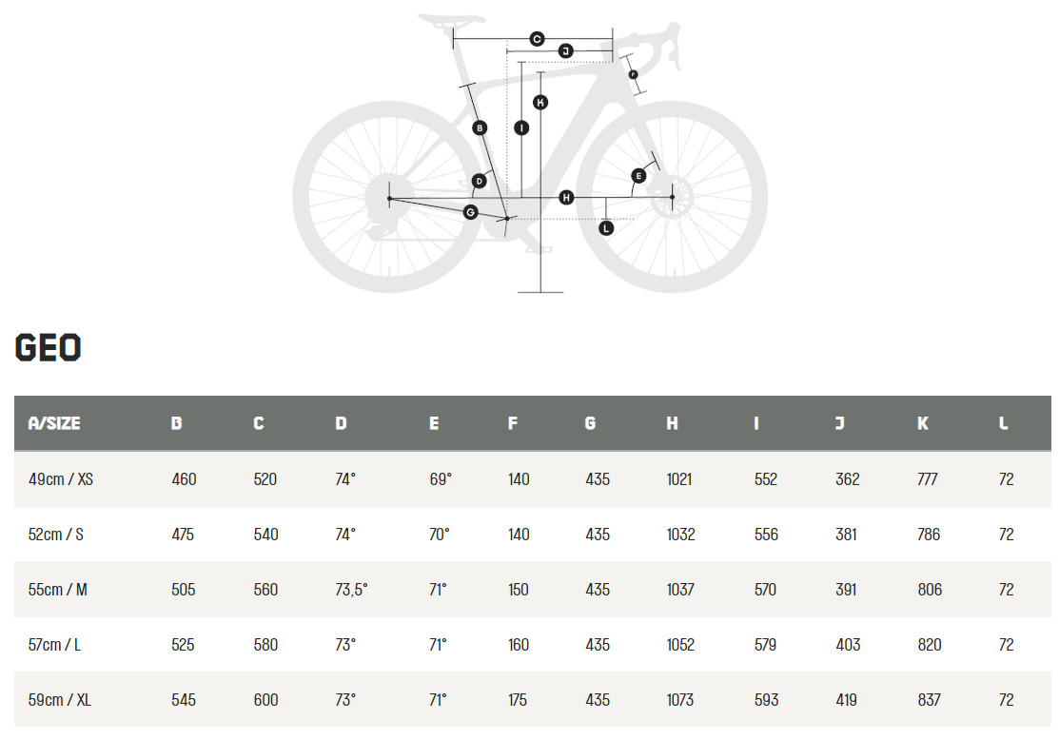Screen dimensions: 1059x740
Task: Select the 49cm / XS size row
Action: coord(532,479)
